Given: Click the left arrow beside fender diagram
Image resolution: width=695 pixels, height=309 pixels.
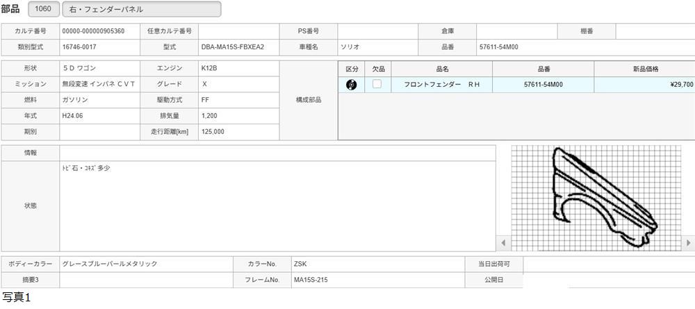Looking at the screenshot, I should click(504, 243).
